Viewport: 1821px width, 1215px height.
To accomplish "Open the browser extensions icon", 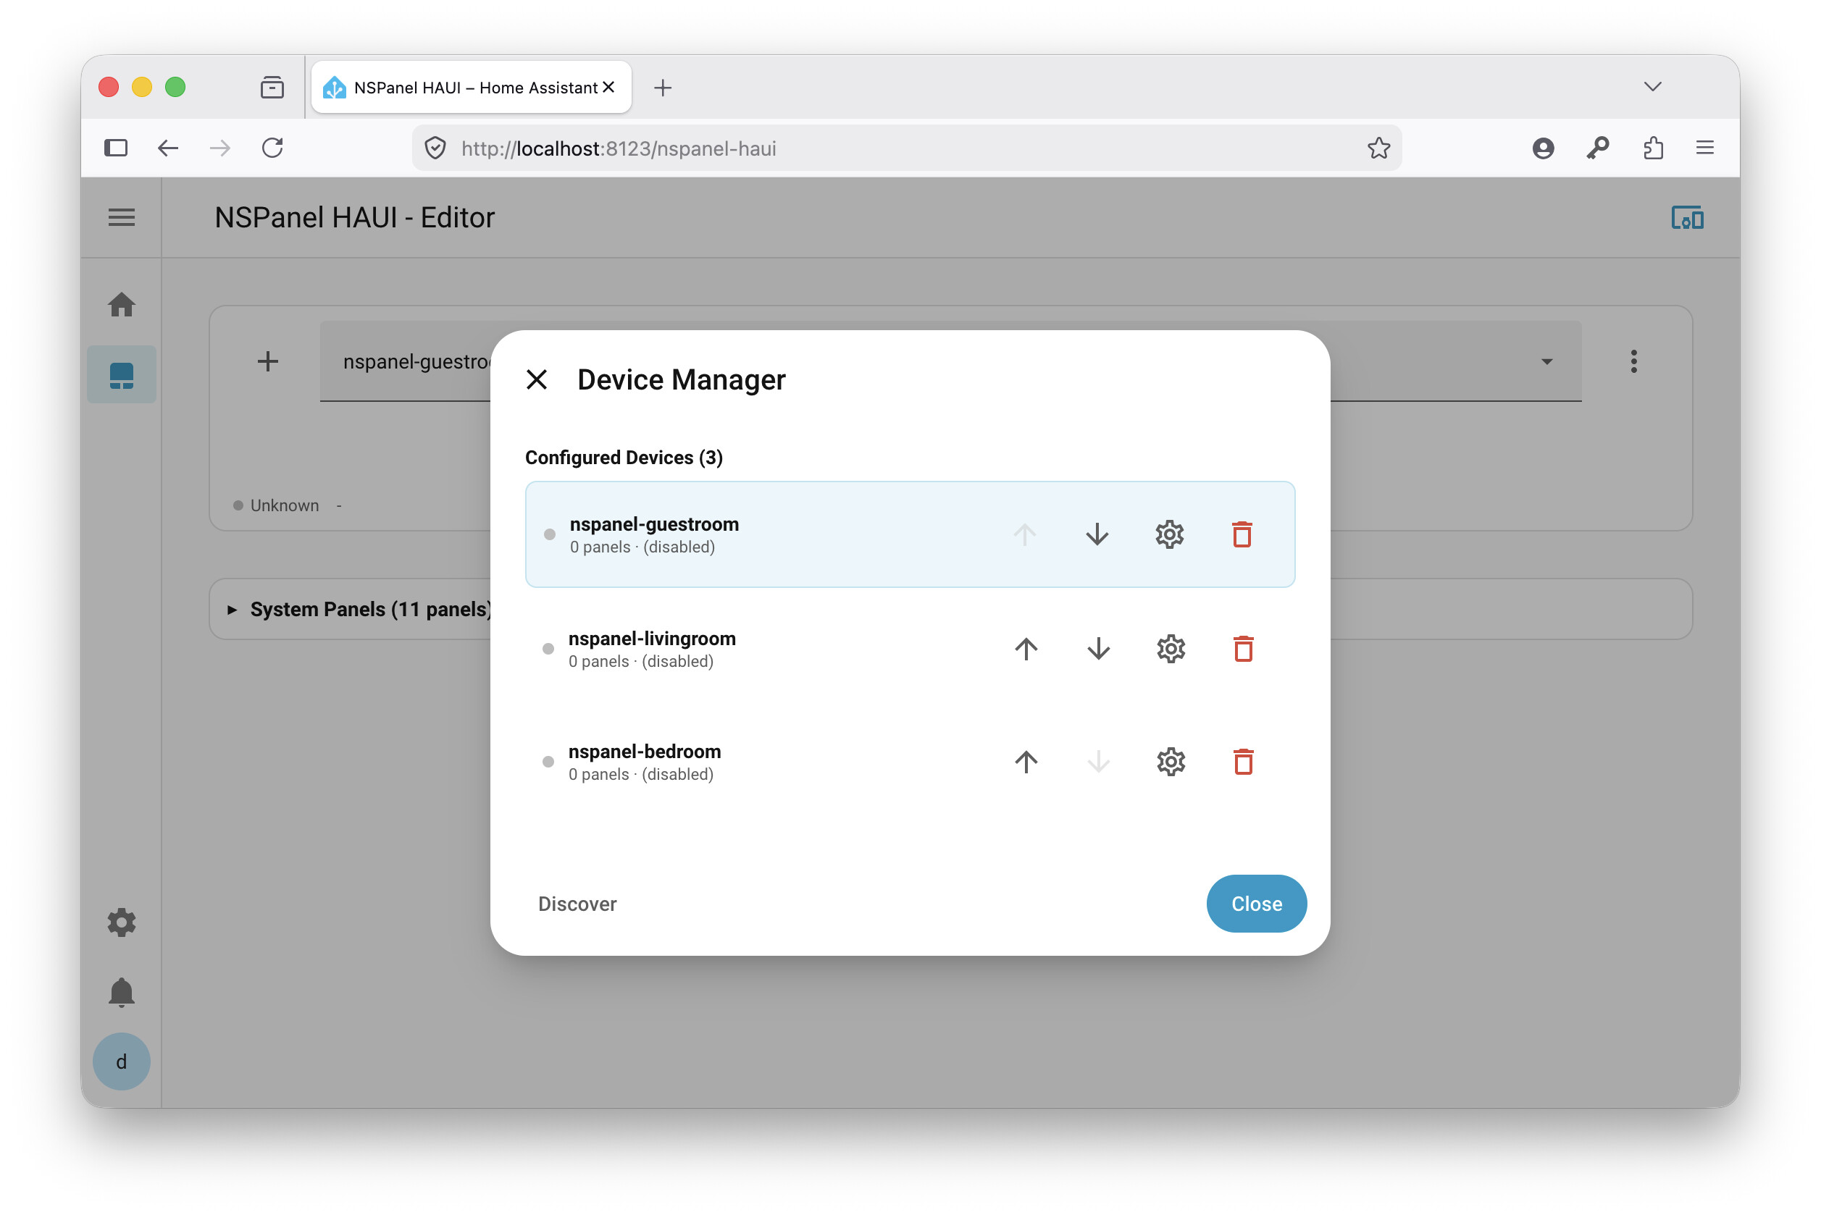I will pyautogui.click(x=1652, y=147).
